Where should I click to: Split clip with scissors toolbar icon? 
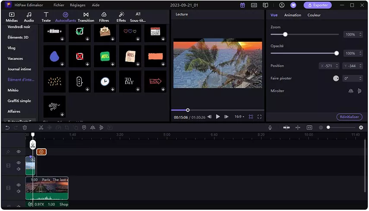tap(41, 128)
